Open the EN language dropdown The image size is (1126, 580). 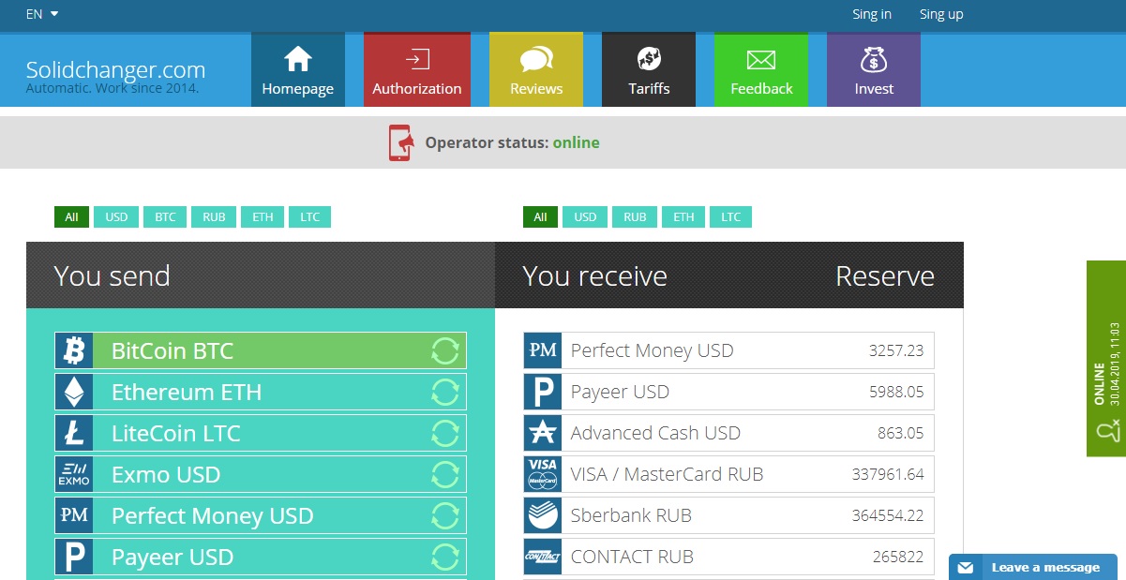pos(42,14)
